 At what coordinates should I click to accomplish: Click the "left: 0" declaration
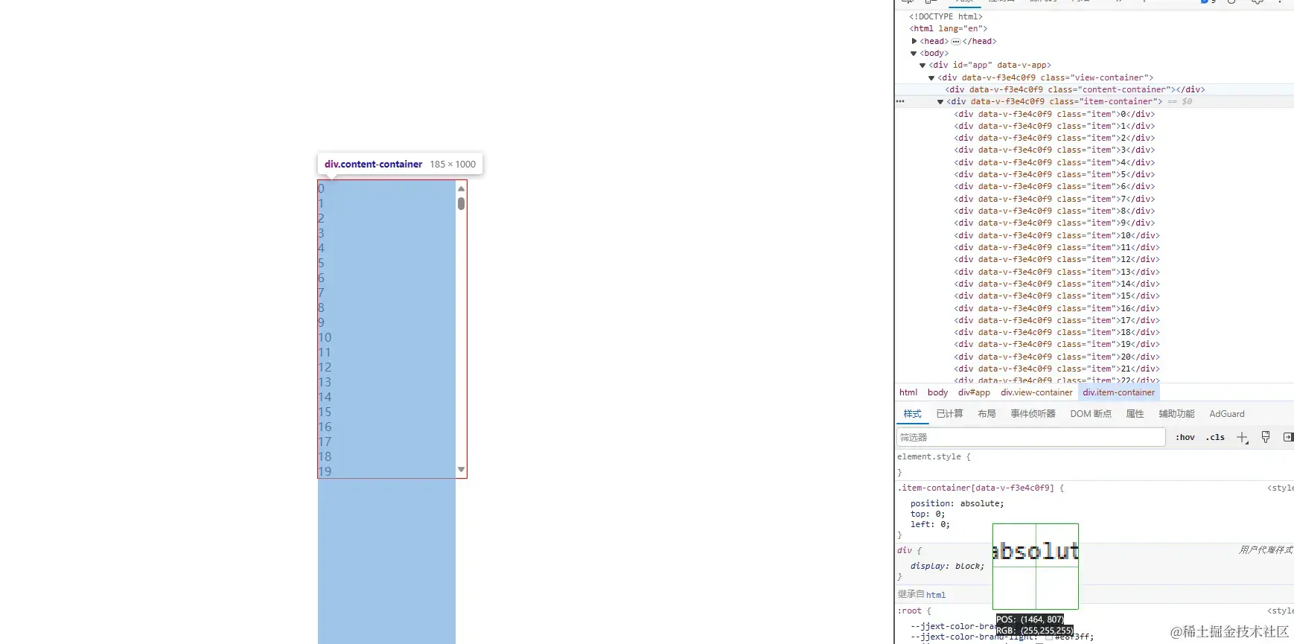(930, 524)
